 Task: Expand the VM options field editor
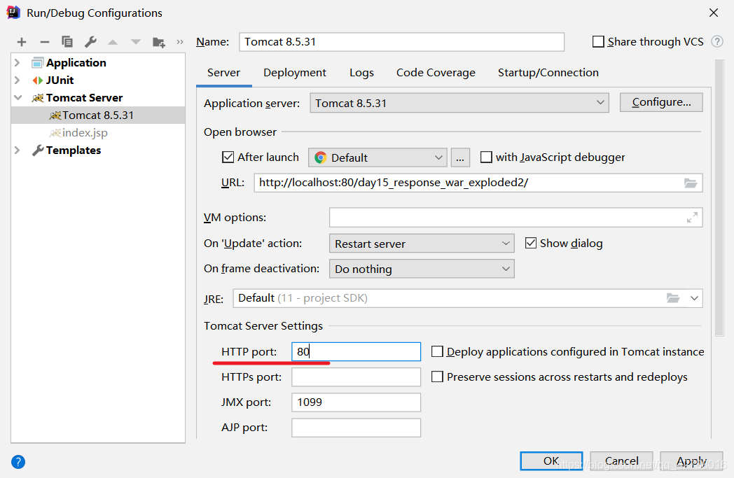coord(692,218)
